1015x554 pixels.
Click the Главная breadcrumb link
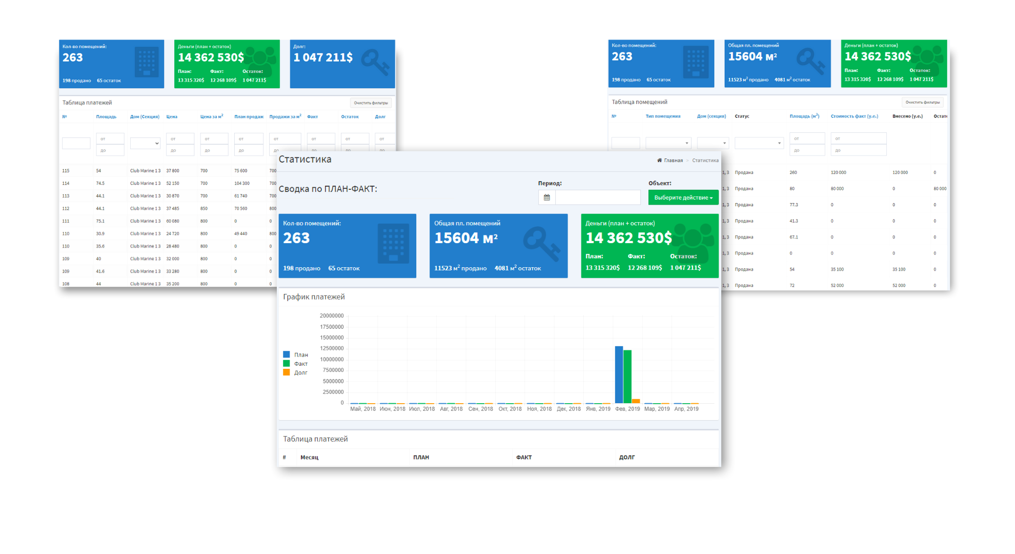[673, 161]
